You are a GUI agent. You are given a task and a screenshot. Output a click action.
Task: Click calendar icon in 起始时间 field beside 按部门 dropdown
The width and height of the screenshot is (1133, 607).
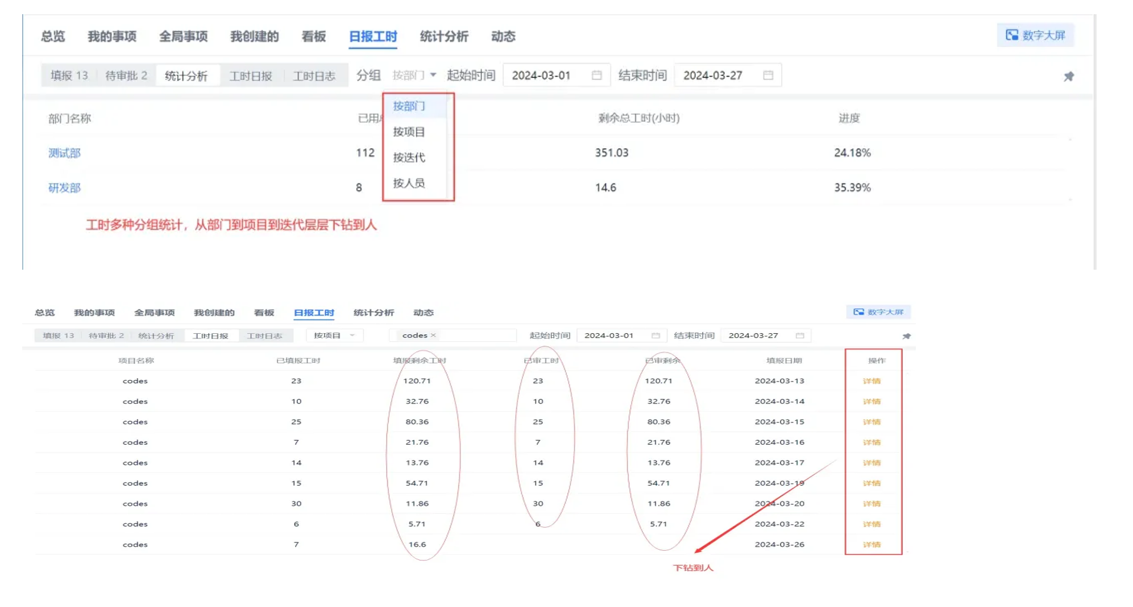click(x=596, y=75)
